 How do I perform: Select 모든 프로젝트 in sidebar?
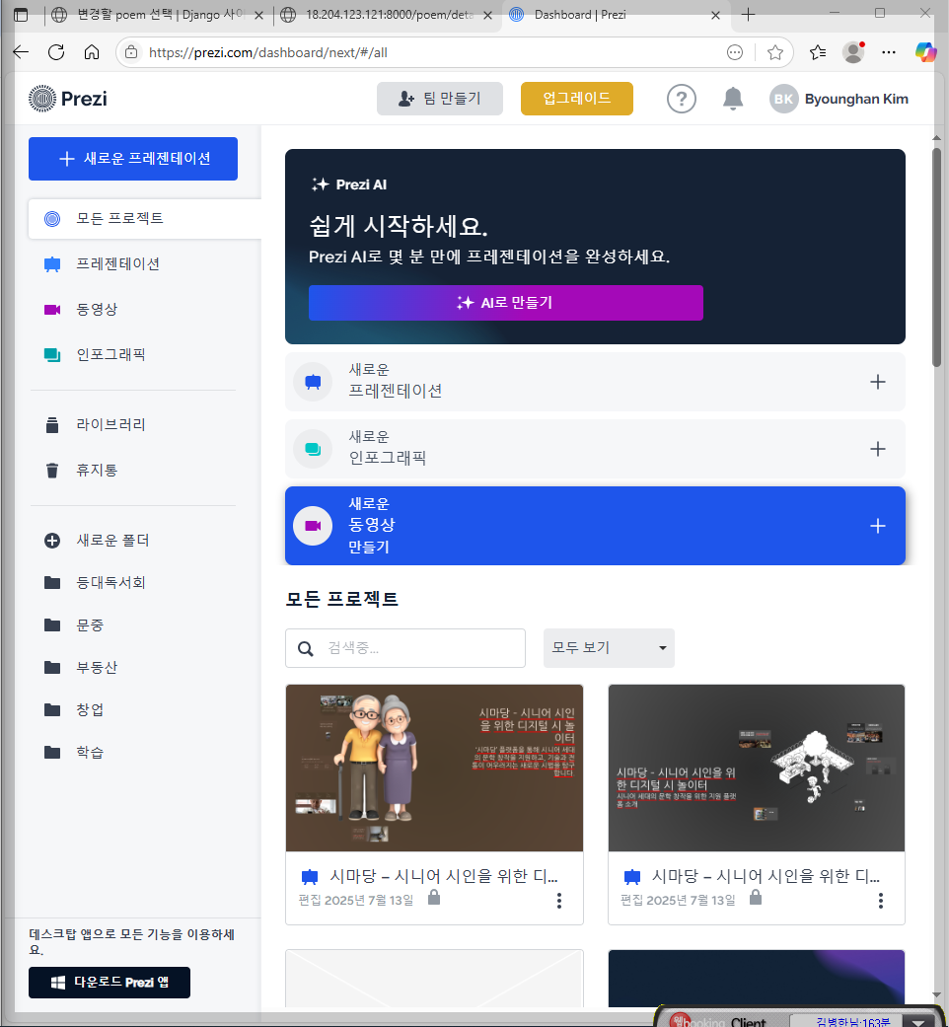click(145, 219)
